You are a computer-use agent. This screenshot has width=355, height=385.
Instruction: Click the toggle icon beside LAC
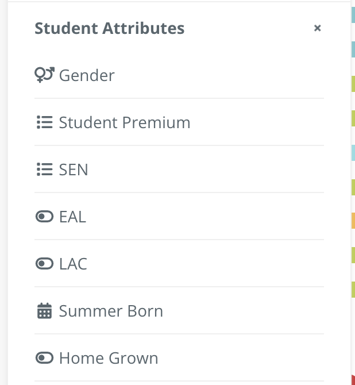pyautogui.click(x=44, y=264)
